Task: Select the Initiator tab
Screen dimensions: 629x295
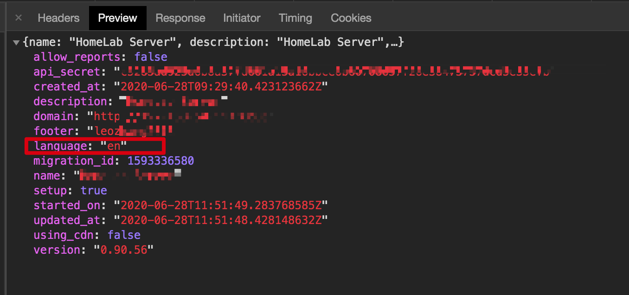Action: pyautogui.click(x=241, y=18)
